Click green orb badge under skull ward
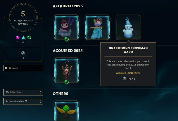Screen dimensions: 178x121 (x=67, y=82)
